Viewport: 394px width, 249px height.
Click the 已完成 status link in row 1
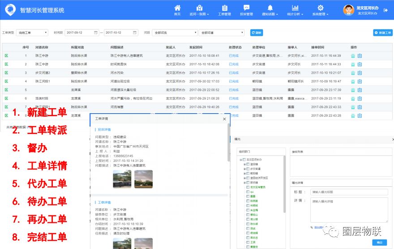[234, 56]
